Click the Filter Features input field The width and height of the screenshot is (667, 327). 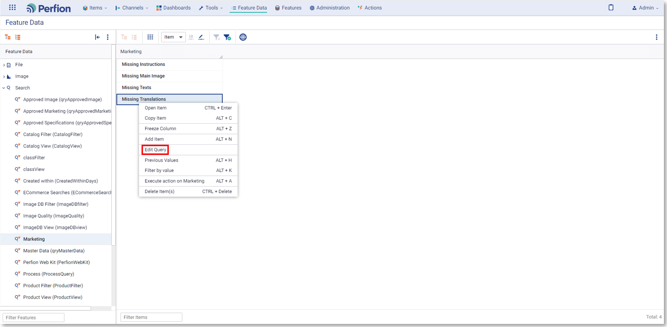pyautogui.click(x=33, y=317)
